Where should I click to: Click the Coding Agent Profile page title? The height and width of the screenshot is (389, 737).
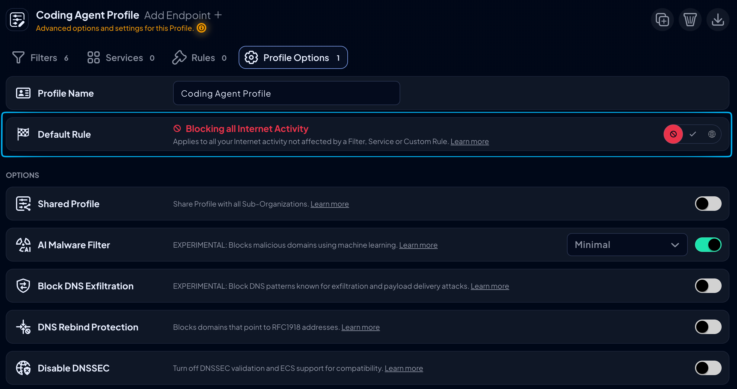87,15
